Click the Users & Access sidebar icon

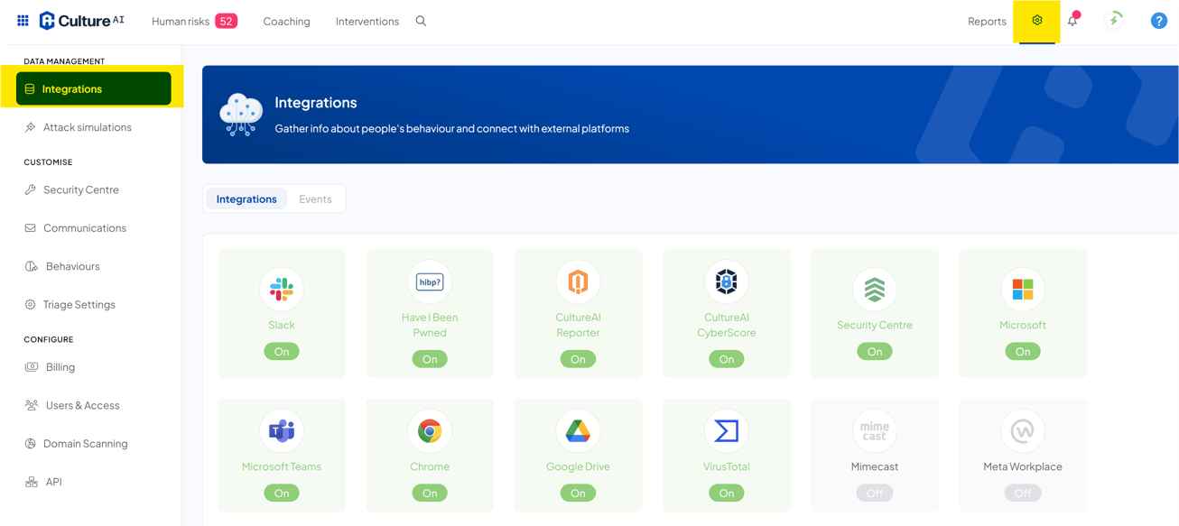pos(32,405)
